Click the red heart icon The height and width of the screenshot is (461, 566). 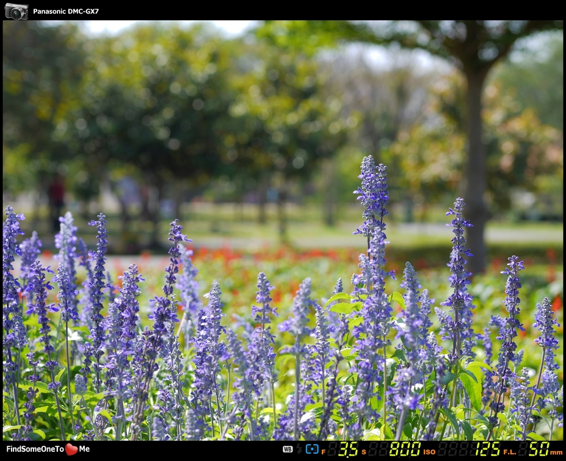(71, 449)
